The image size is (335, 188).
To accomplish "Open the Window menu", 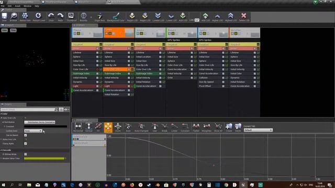I will coord(27,6).
